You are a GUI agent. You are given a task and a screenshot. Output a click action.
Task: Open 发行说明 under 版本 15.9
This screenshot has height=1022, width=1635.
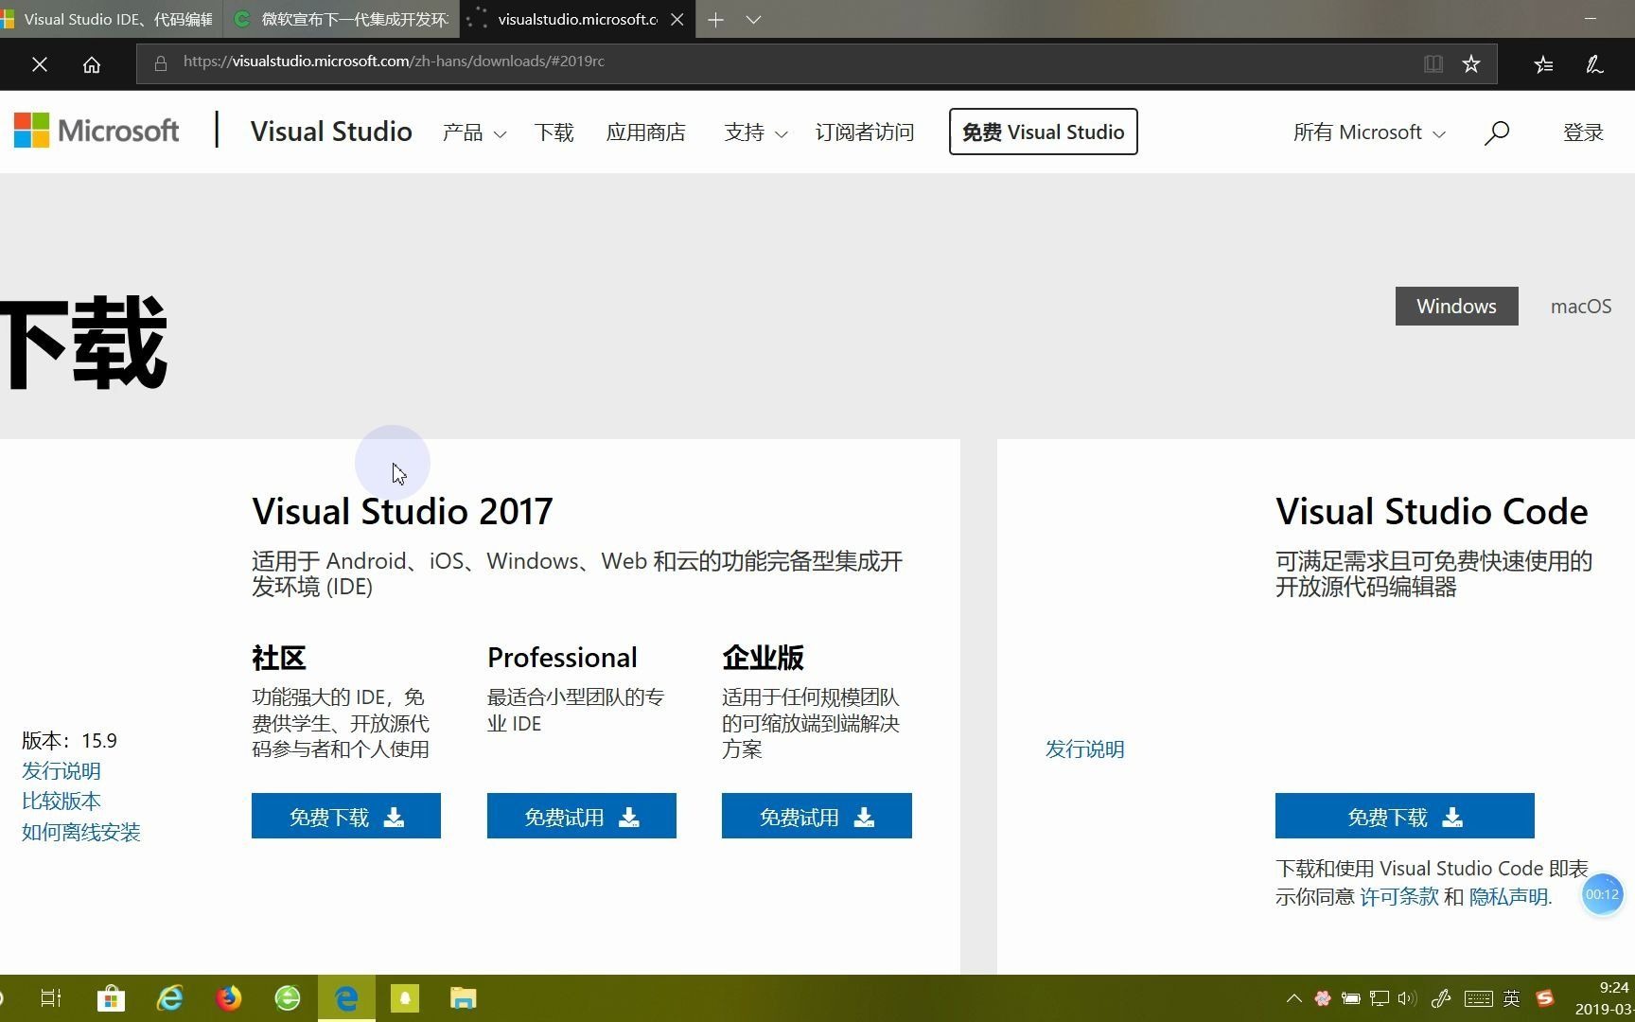[x=61, y=771]
